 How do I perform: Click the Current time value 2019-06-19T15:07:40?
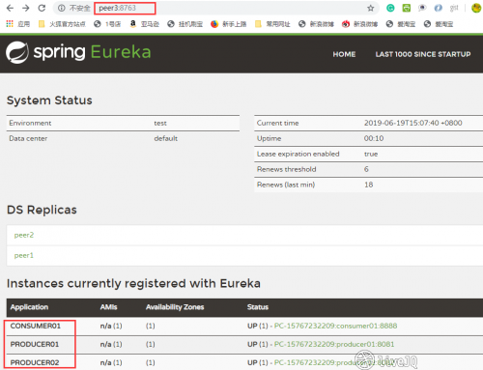[x=413, y=123]
